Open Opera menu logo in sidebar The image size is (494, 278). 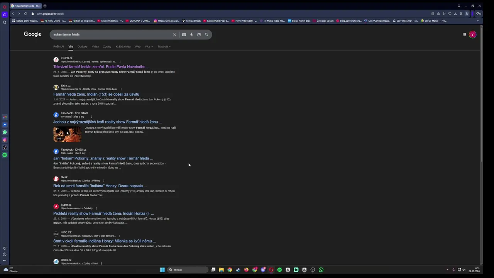(5, 7)
